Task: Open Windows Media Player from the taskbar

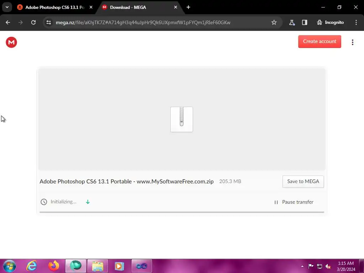Action: 119,266
